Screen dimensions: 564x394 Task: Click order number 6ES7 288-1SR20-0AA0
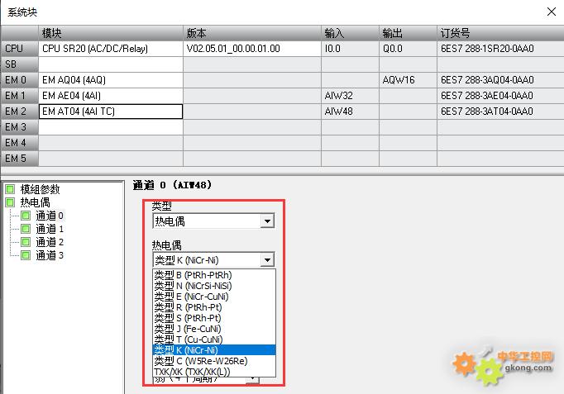[500, 49]
